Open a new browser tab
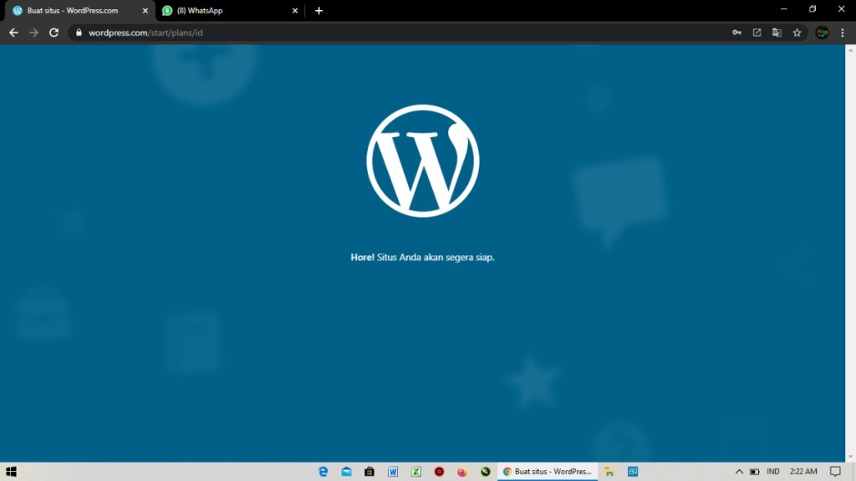The height and width of the screenshot is (481, 856). [318, 11]
